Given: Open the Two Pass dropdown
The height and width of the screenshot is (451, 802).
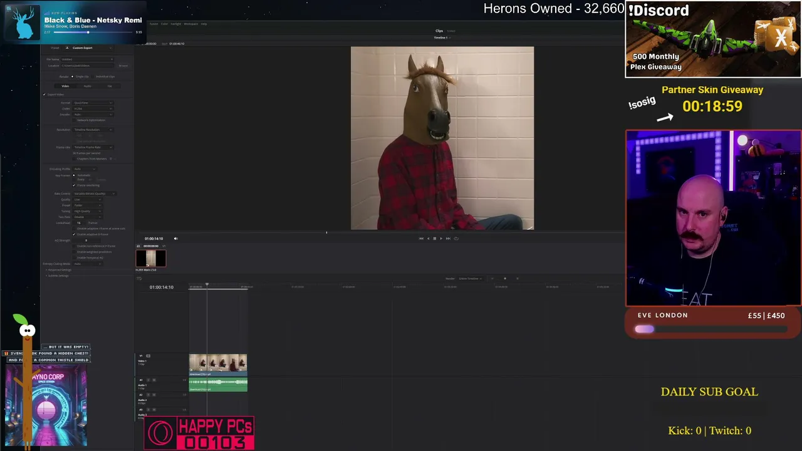Looking at the screenshot, I should click(x=88, y=217).
